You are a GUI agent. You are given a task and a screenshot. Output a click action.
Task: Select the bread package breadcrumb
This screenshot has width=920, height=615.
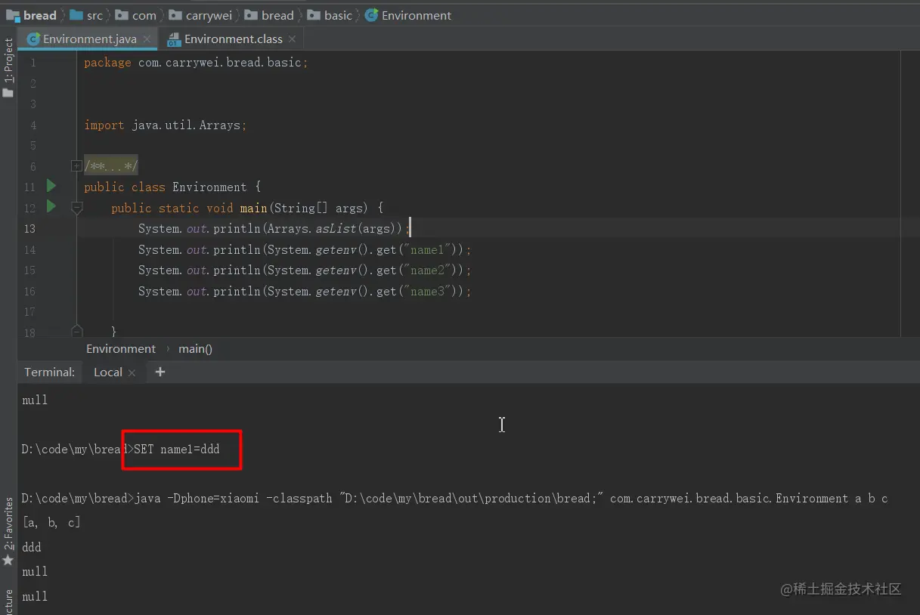click(x=270, y=15)
